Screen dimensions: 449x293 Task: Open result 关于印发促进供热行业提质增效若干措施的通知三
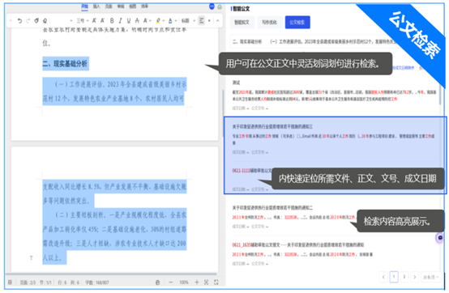click(272, 126)
